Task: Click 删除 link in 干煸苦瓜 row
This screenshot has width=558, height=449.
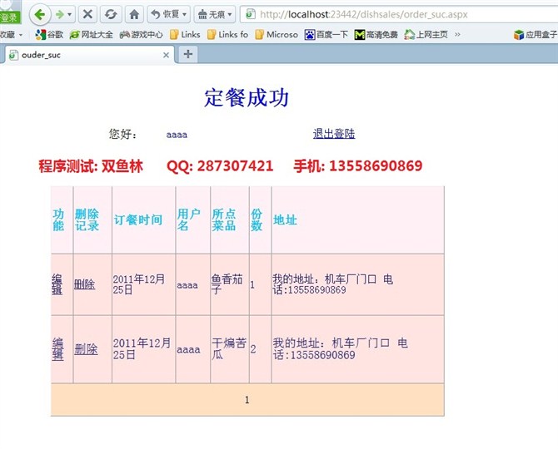Action: 86,349
